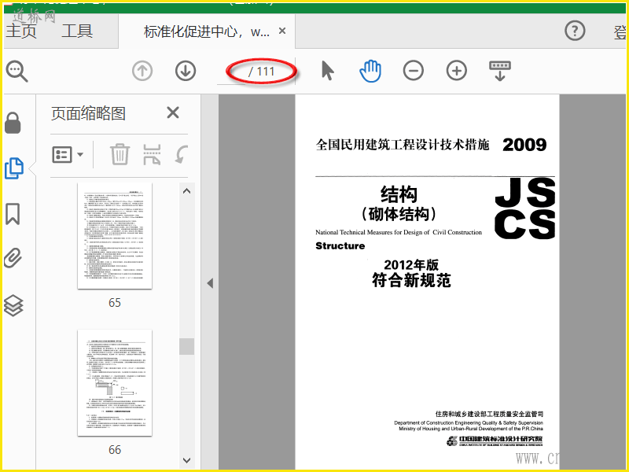The image size is (629, 472).
Task: Select the arrow selection tool
Action: click(x=328, y=71)
